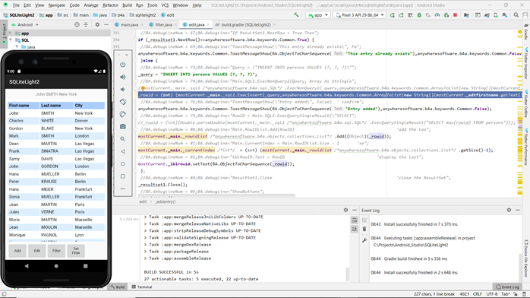530x298 pixels.
Task: Click the Search Everywhere magnifier icon
Action: click(516, 15)
